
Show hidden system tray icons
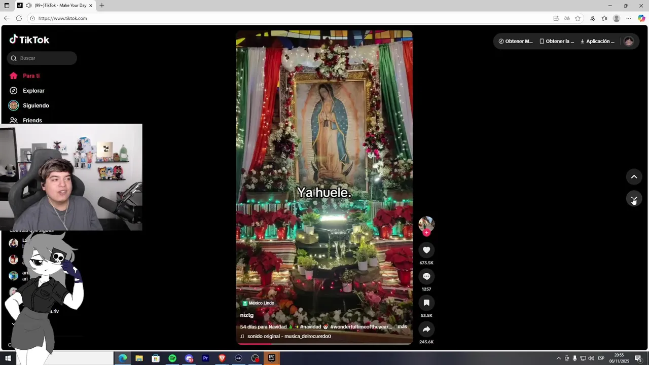pyautogui.click(x=559, y=358)
